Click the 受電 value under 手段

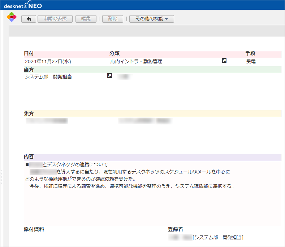251,62
